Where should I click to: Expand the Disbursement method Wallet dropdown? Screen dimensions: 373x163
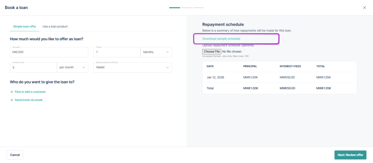(x=133, y=68)
